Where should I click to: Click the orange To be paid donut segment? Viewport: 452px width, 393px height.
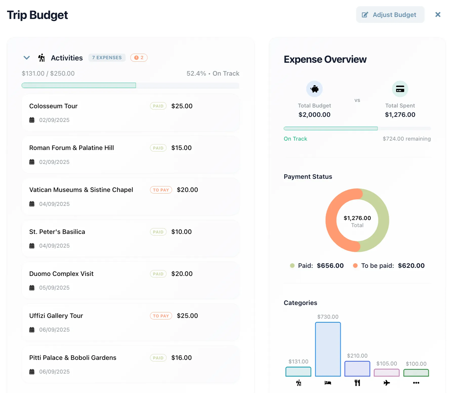click(332, 223)
